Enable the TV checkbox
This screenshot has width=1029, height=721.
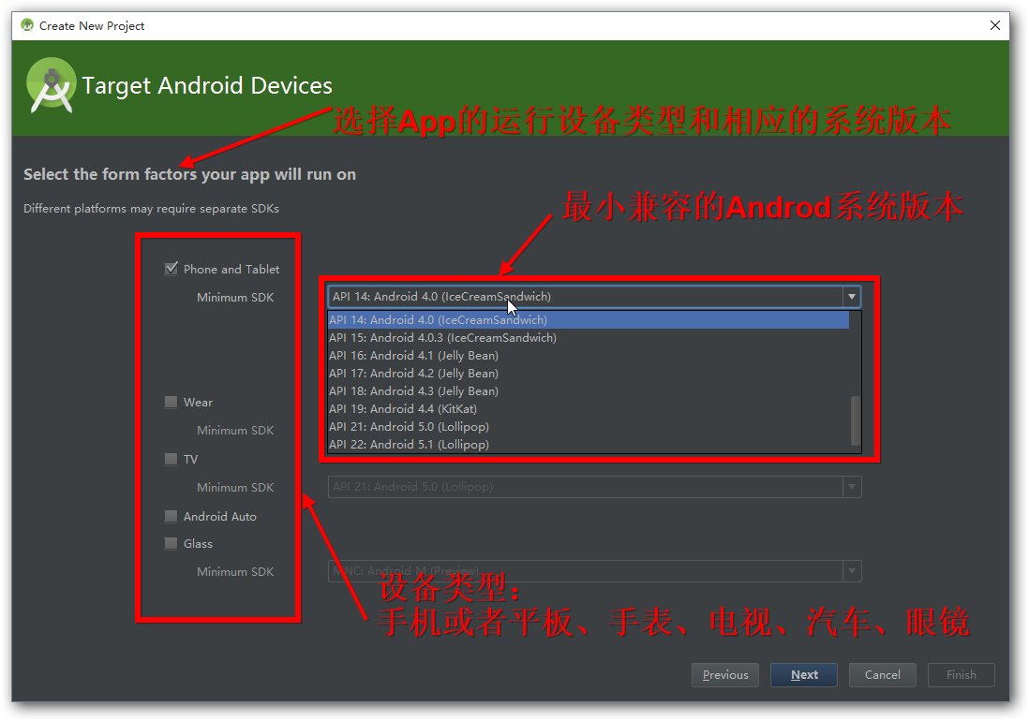171,459
